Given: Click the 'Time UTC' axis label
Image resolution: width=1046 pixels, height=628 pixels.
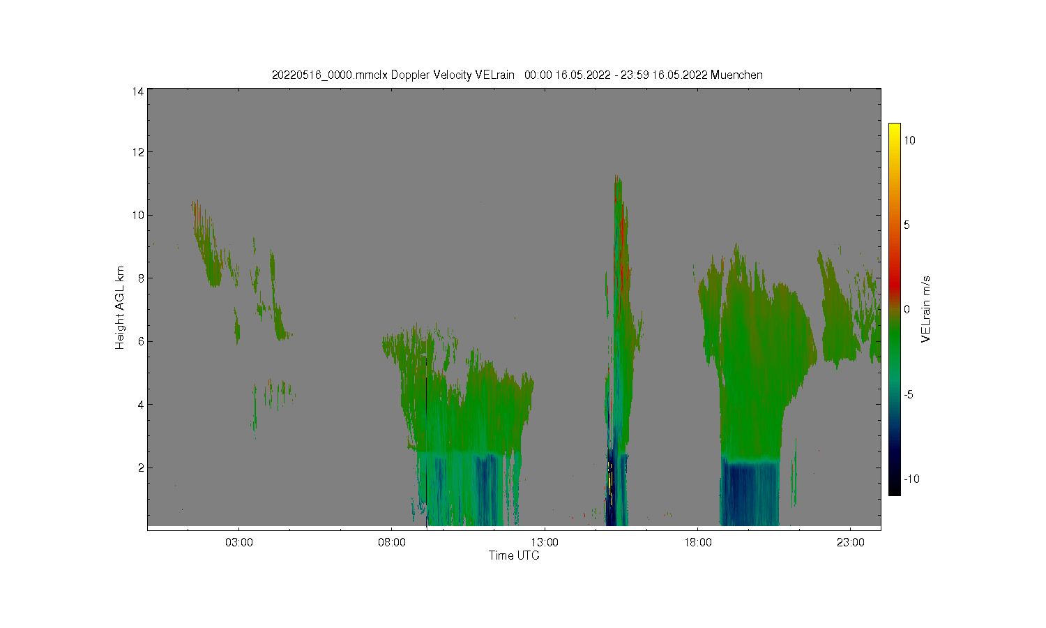Looking at the screenshot, I should click(x=514, y=555).
